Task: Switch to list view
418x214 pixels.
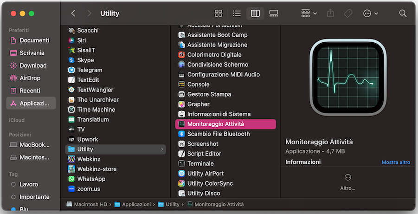Action: point(237,13)
